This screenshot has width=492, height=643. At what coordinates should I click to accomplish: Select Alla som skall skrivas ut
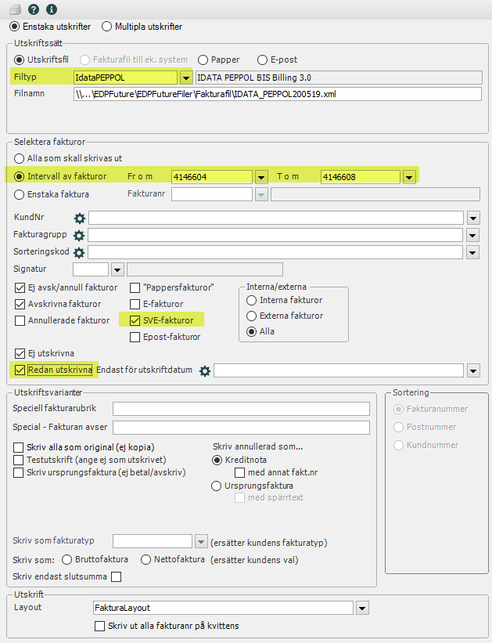19,158
